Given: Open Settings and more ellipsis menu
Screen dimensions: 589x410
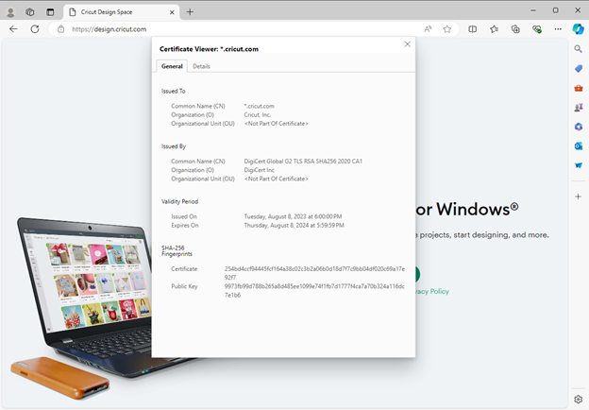Looking at the screenshot, I should (x=558, y=29).
